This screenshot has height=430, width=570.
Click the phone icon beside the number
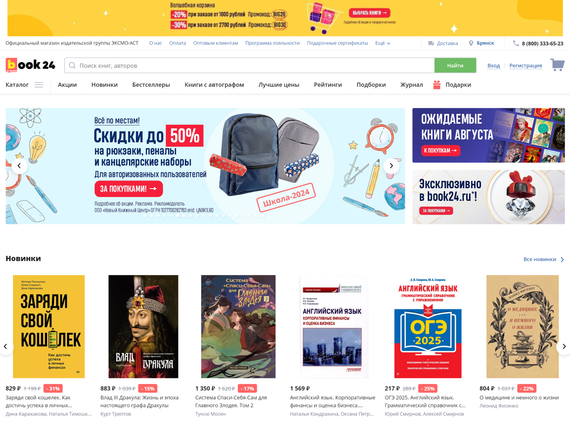pos(516,43)
